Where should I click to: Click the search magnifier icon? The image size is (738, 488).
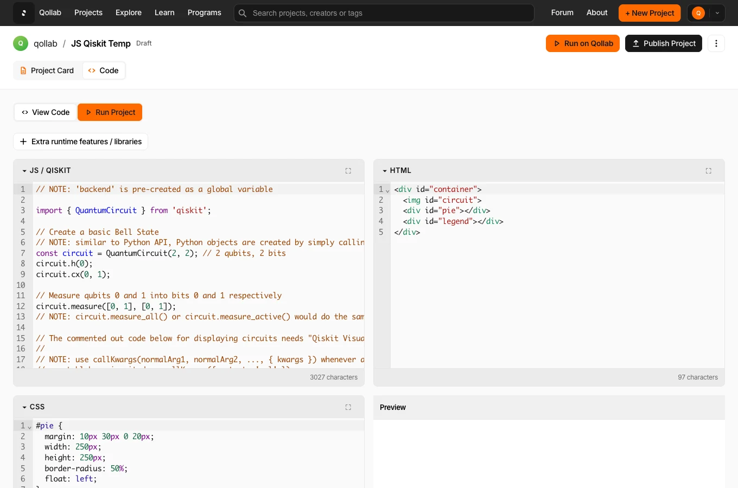pos(243,13)
